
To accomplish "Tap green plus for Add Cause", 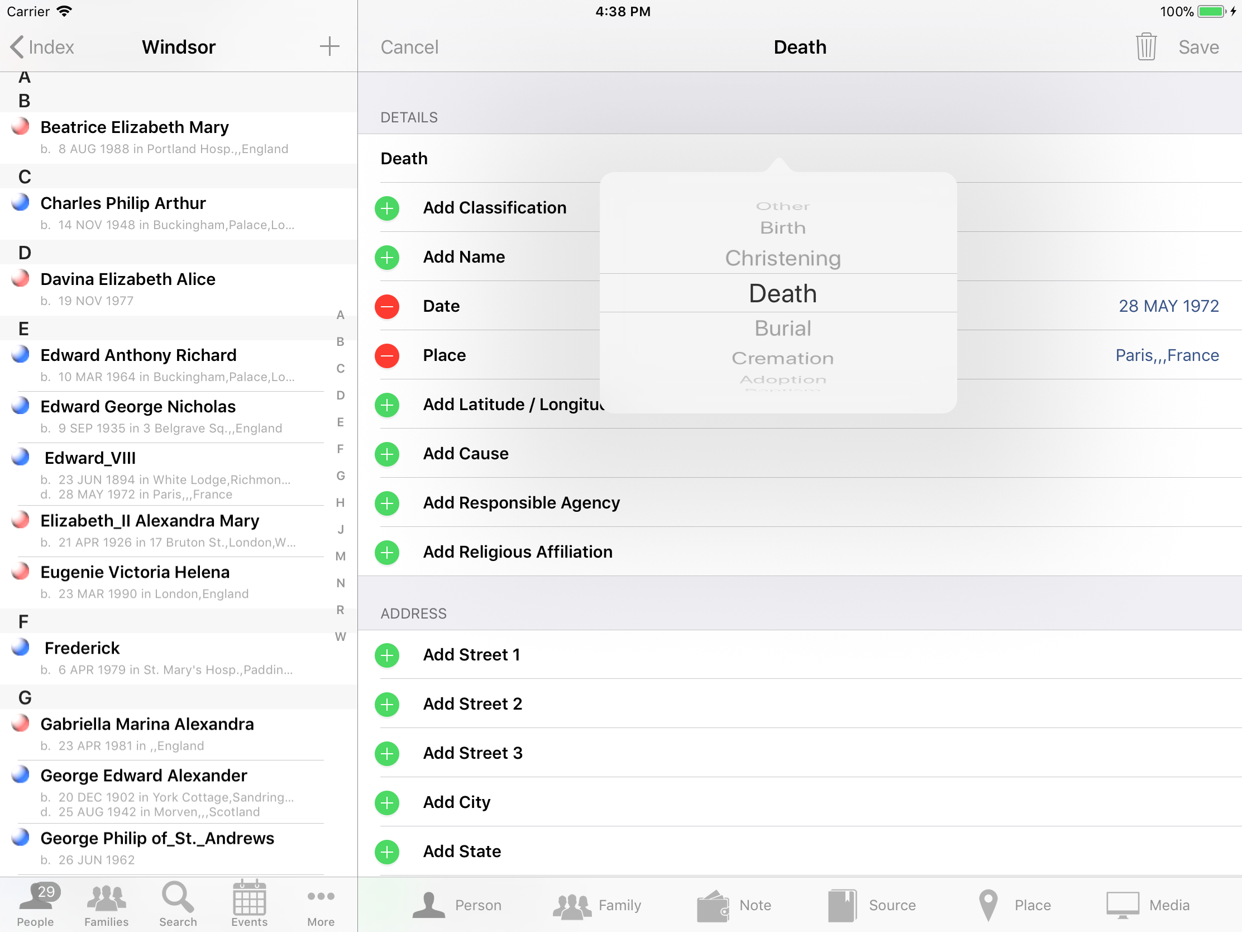I will (x=387, y=454).
